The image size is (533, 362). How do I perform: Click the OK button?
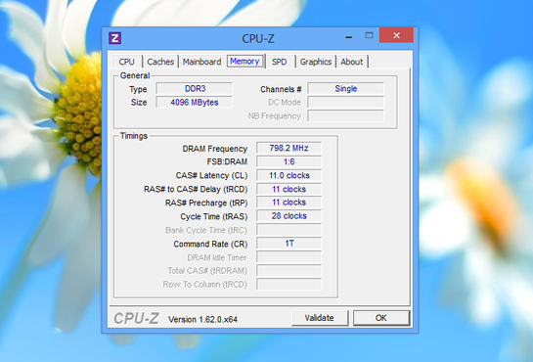pyautogui.click(x=381, y=318)
